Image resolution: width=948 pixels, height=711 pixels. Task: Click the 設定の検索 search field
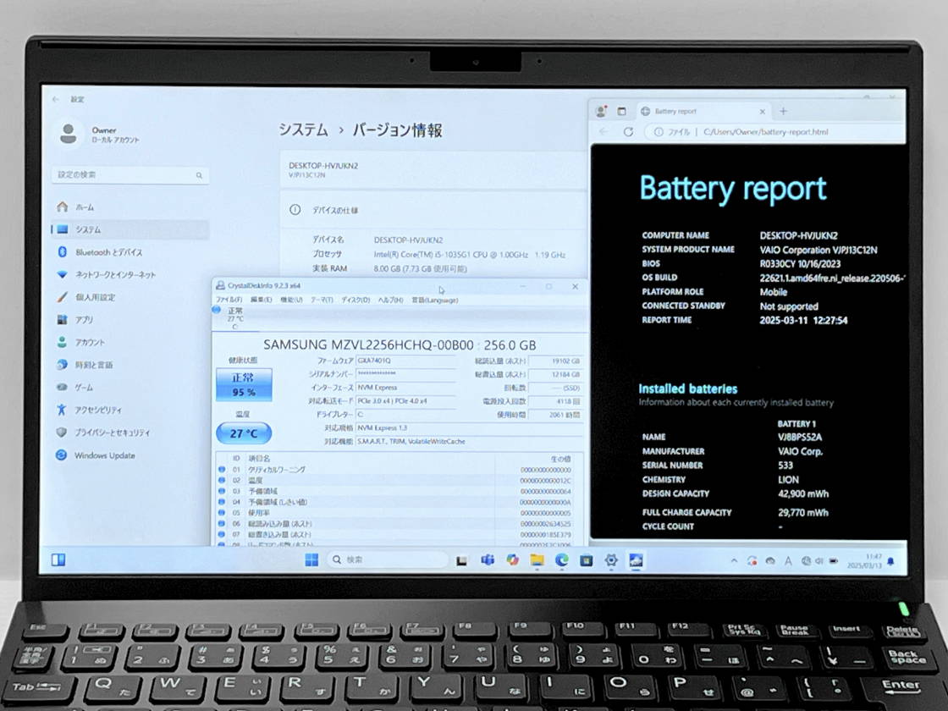(130, 175)
